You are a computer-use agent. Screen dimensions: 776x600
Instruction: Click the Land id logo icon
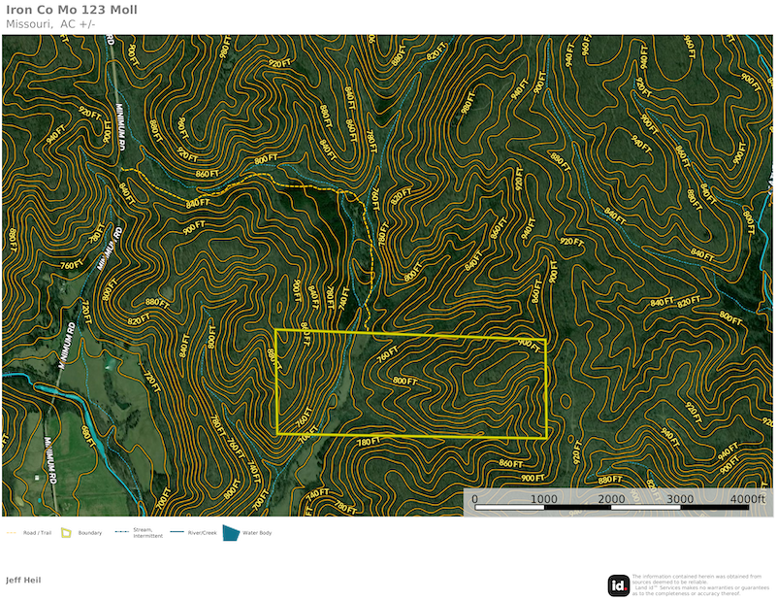click(x=619, y=585)
